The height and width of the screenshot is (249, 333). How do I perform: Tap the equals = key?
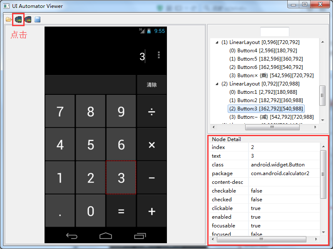point(121,211)
